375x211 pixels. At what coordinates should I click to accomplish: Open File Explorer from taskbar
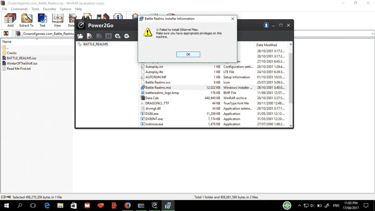click(x=60, y=205)
